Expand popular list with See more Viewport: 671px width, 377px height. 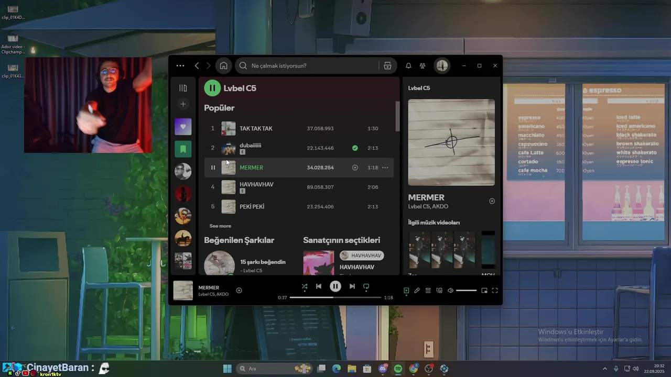point(220,226)
